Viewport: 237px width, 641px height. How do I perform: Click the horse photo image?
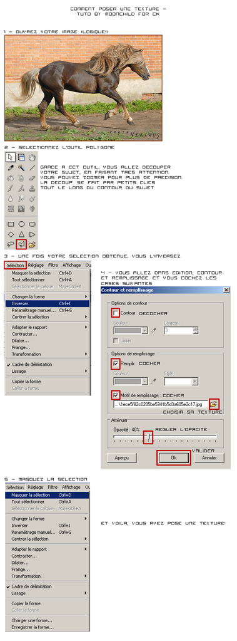tap(83, 88)
